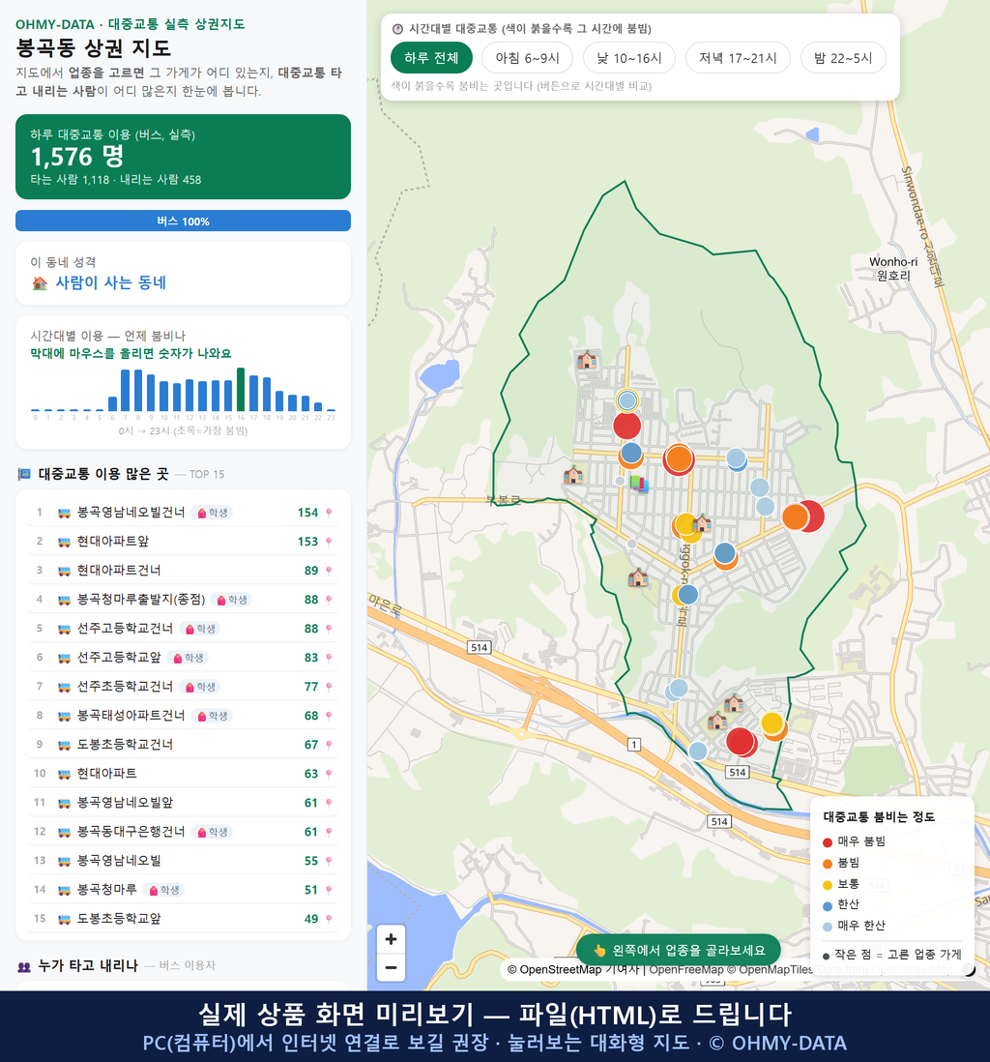Screen dimensions: 990x1062
Task: Zoom in the map with plus button
Action: point(391,939)
